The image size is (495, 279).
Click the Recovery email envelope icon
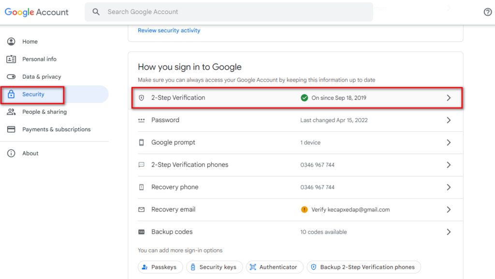(142, 209)
